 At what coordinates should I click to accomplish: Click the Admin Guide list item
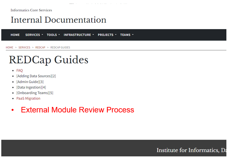tap(30, 82)
